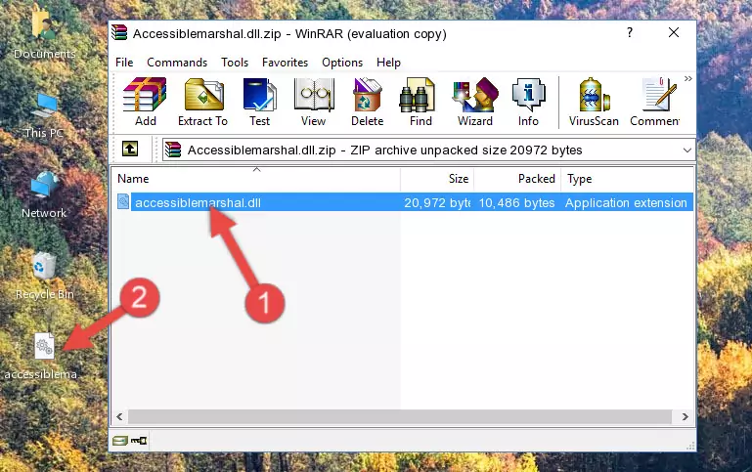Sort list by Size column
This screenshot has width=752, height=472.
(x=437, y=178)
